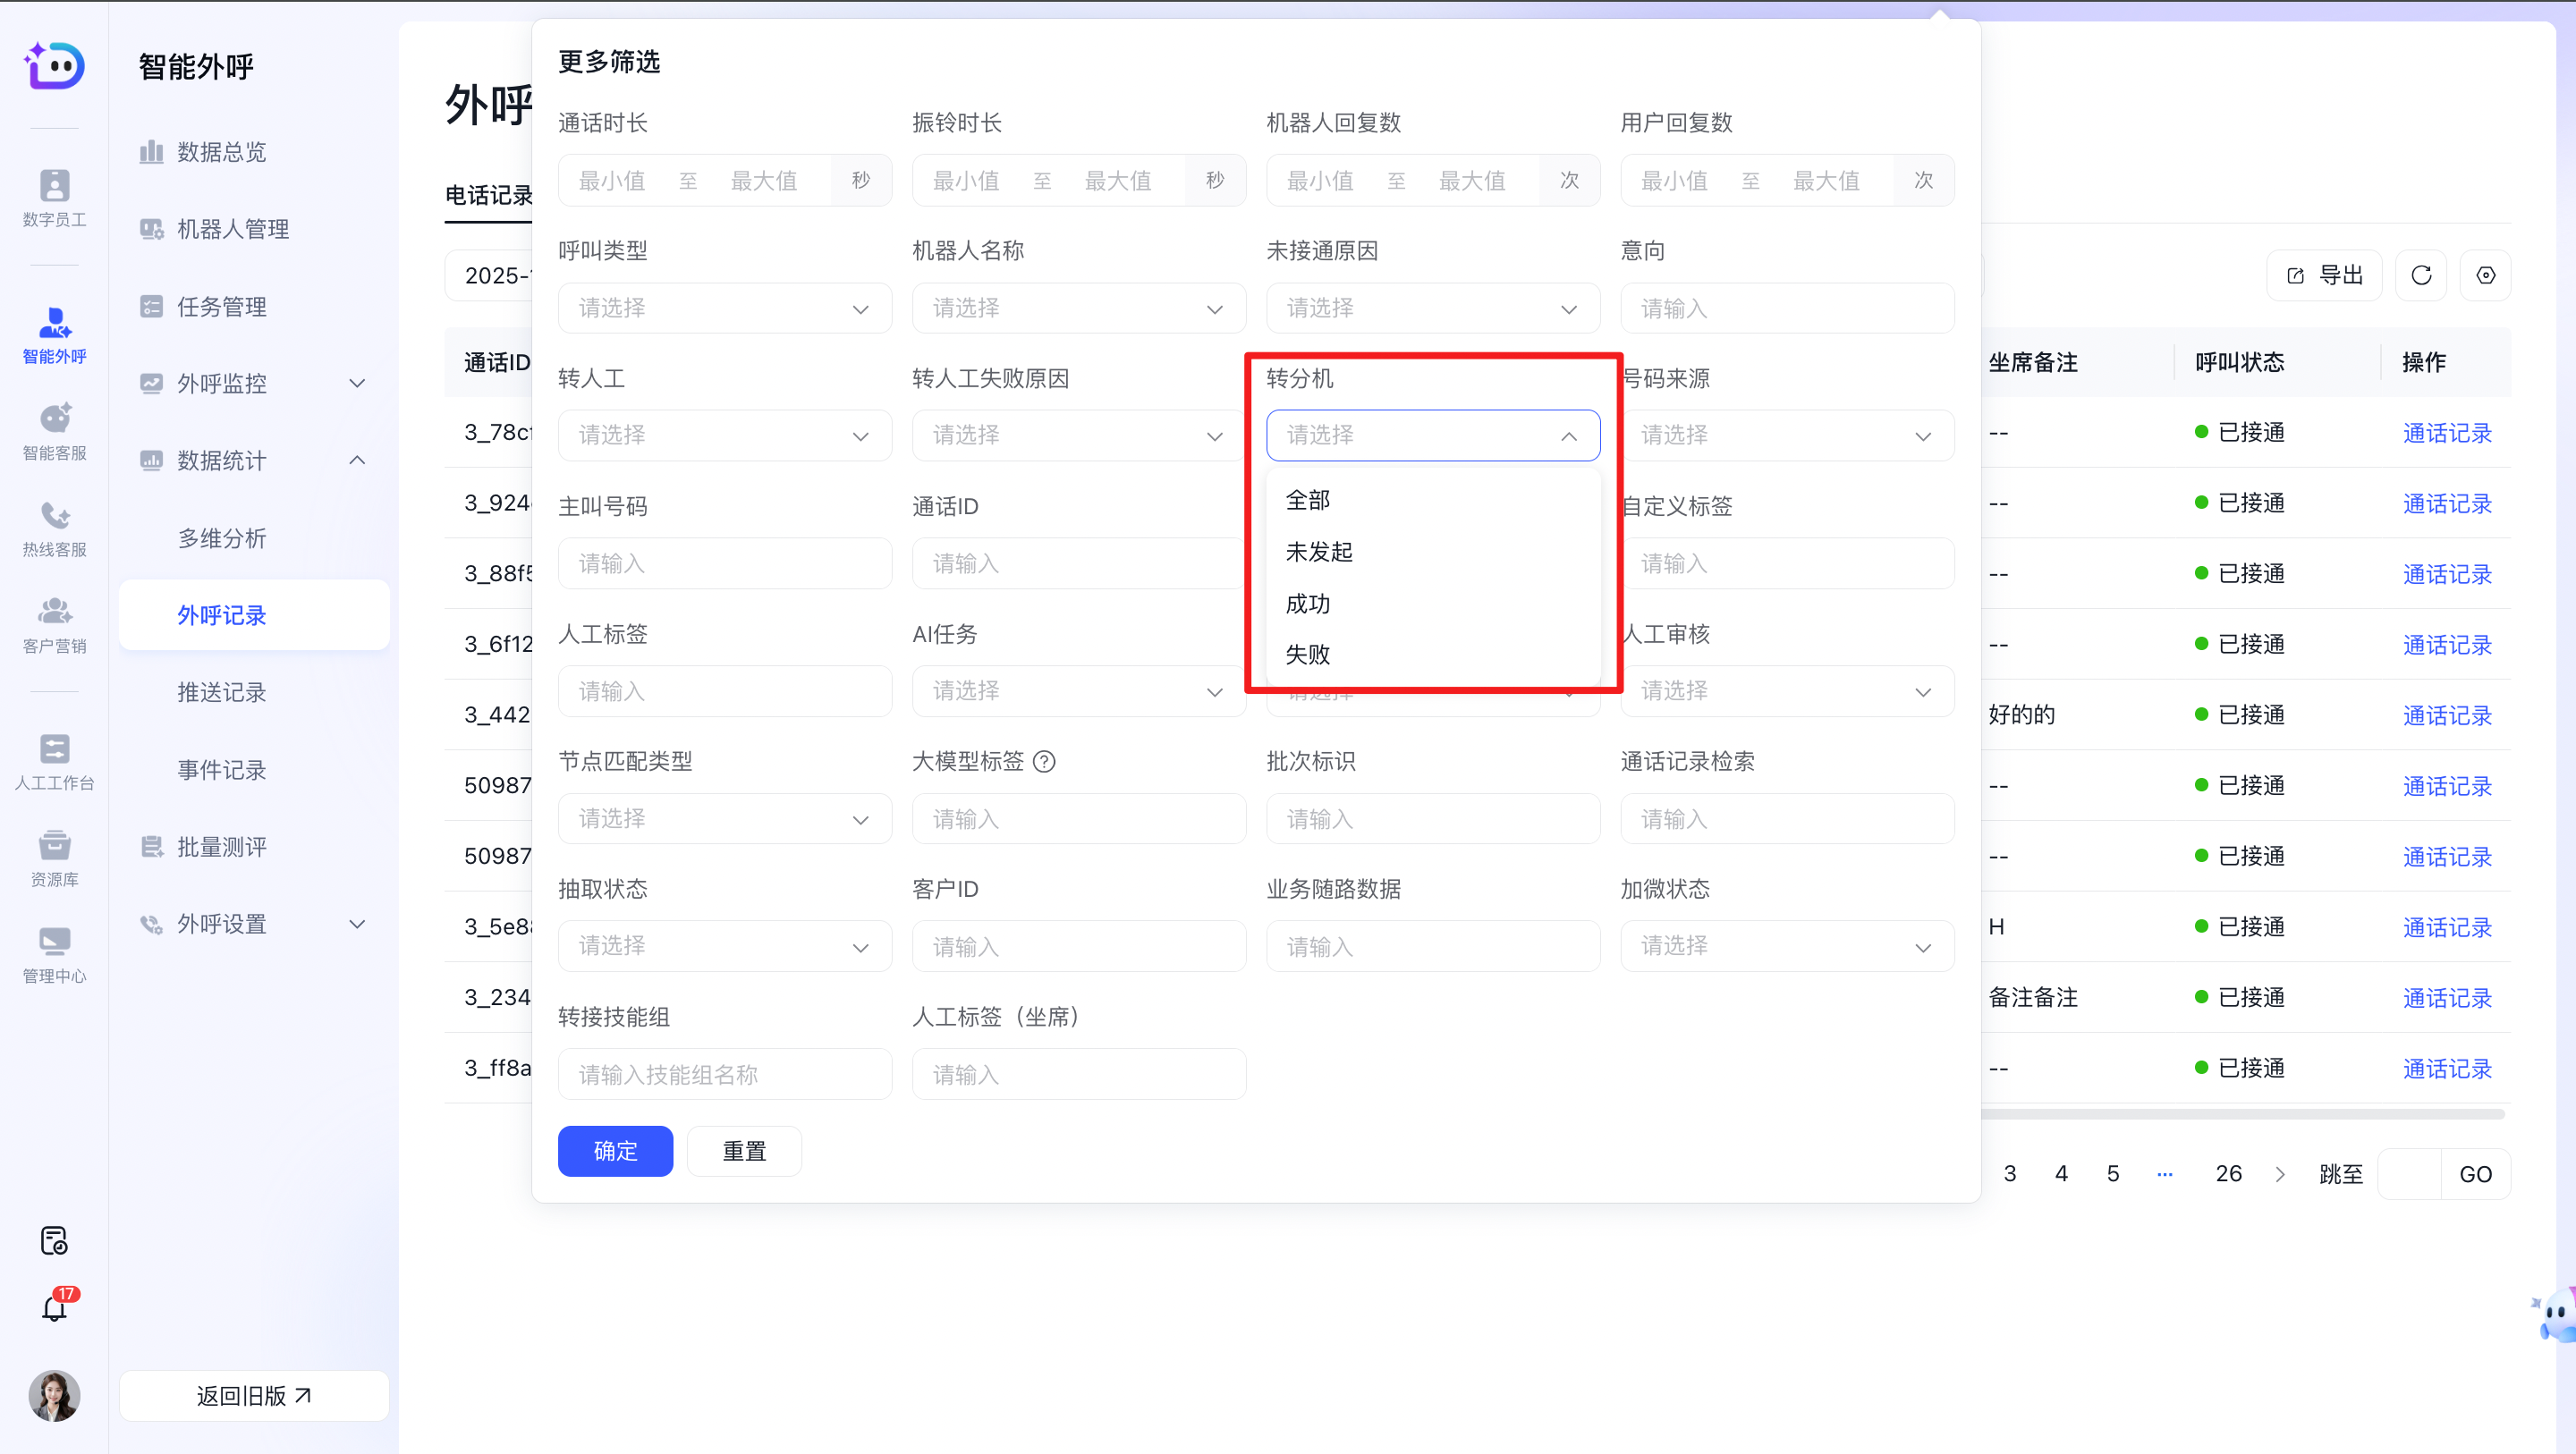Focus the 客户ID input field
The height and width of the screenshot is (1454, 2576).
[1078, 946]
